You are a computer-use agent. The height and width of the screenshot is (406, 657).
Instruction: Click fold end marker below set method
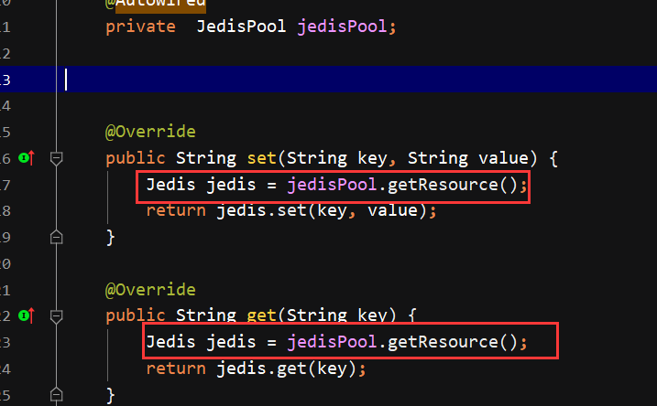56,237
